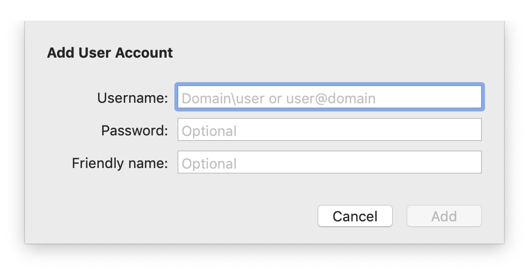Click the bottom text field, Friendly name
Screen dimensions: 529x273
point(329,163)
